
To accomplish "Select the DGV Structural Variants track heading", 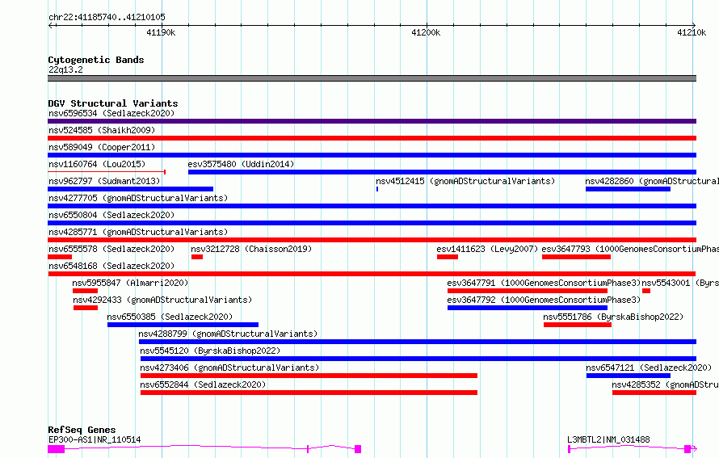I will pos(113,103).
